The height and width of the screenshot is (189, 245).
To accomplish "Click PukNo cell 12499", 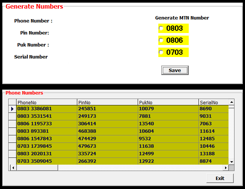I will click(168, 154).
